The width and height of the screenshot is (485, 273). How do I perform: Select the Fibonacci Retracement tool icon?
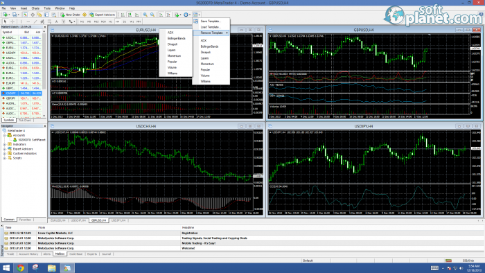(49, 21)
